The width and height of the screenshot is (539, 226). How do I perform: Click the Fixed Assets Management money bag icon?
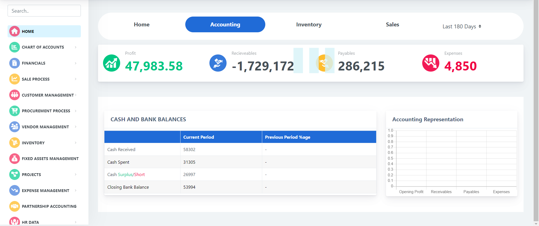[x=15, y=159]
